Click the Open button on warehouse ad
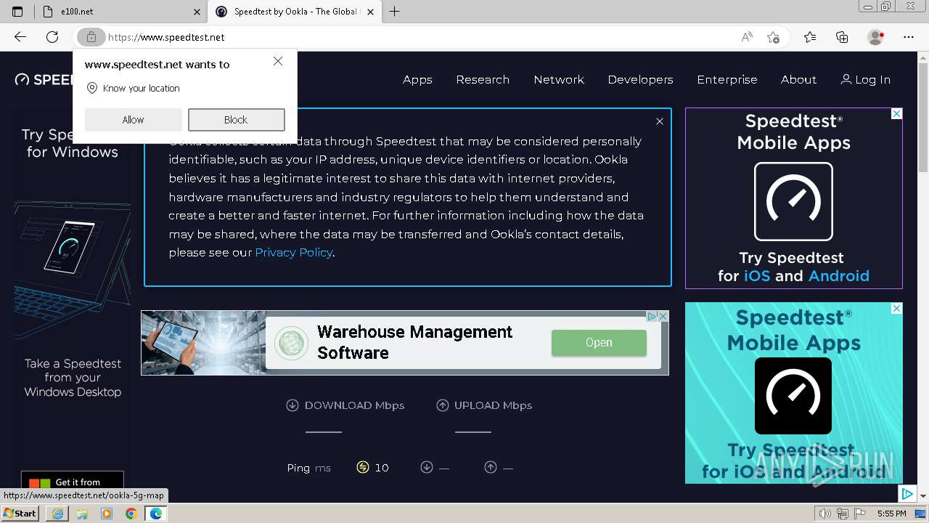Image resolution: width=929 pixels, height=523 pixels. tap(599, 343)
